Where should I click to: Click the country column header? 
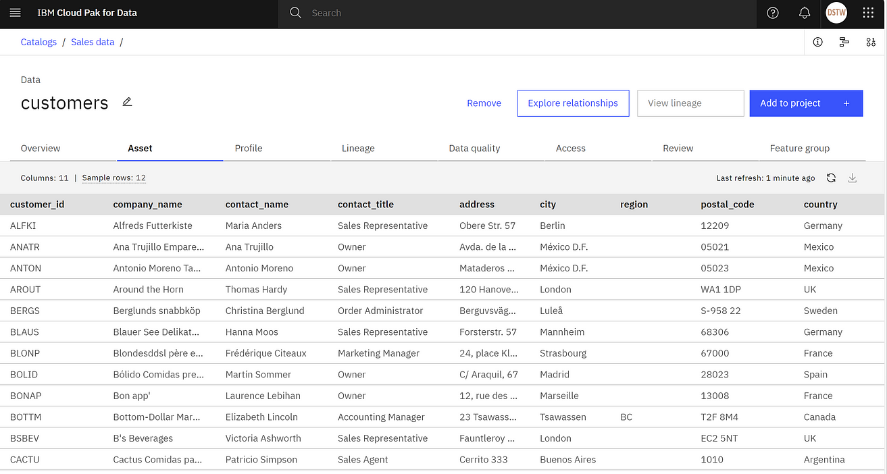coord(820,205)
